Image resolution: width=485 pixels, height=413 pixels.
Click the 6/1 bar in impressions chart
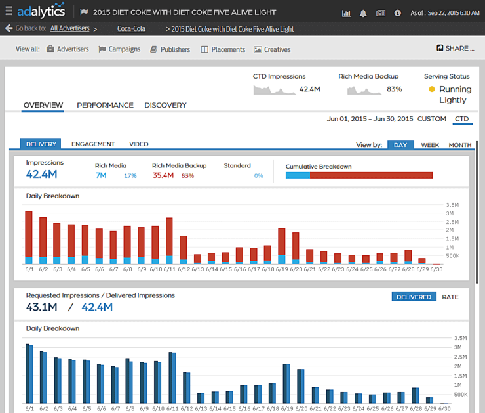coord(29,237)
